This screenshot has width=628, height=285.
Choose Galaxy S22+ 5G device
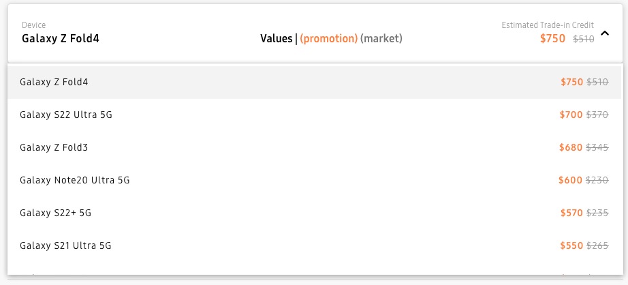point(56,213)
